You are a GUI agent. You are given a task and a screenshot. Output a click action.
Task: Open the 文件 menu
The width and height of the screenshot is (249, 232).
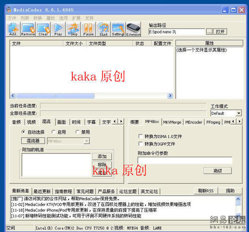tap(12, 18)
